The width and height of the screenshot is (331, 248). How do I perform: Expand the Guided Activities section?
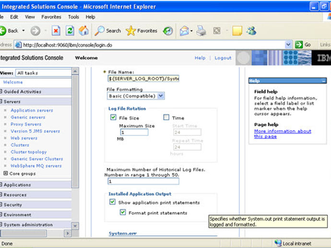click(x=1, y=91)
